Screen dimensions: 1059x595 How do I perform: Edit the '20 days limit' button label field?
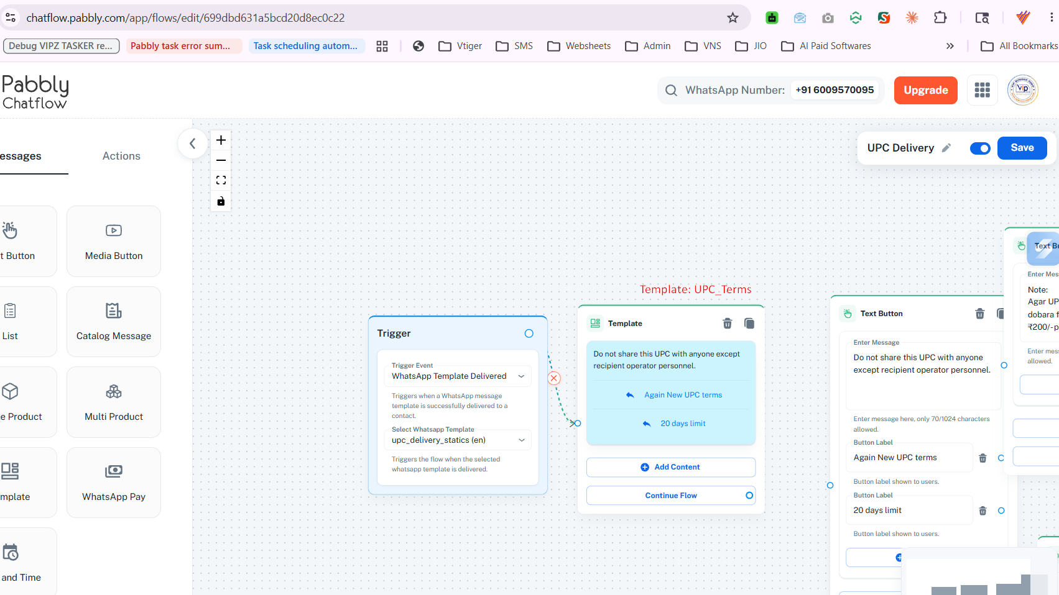pyautogui.click(x=909, y=511)
